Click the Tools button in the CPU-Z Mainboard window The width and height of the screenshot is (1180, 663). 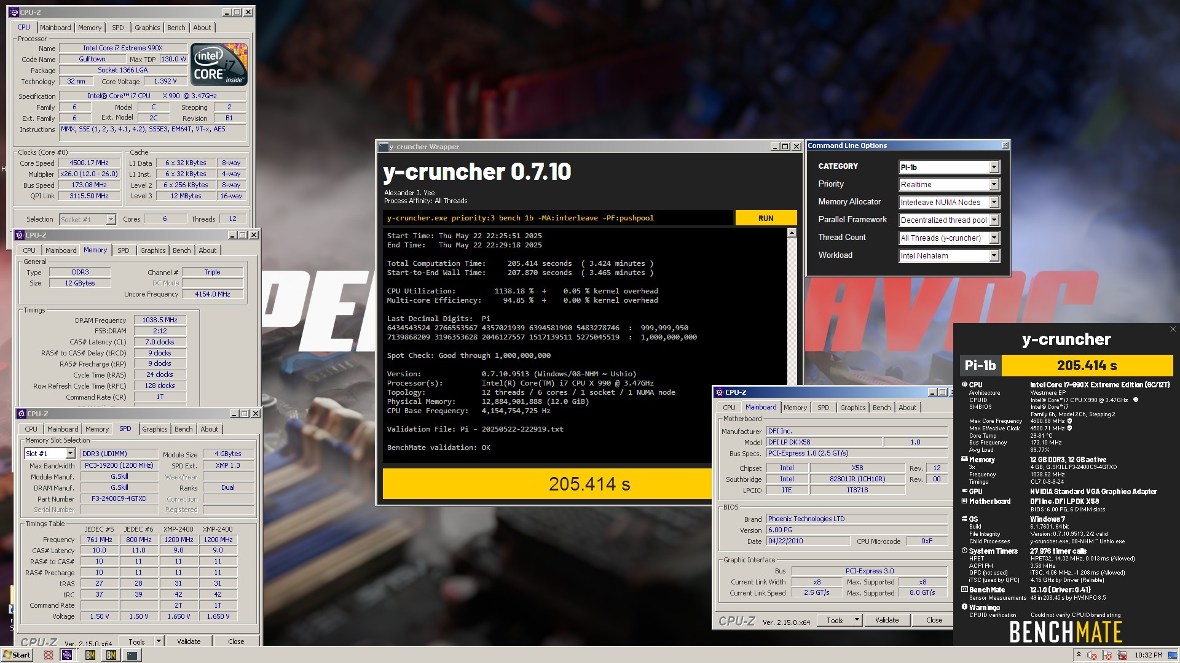click(835, 620)
